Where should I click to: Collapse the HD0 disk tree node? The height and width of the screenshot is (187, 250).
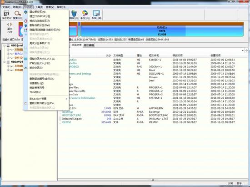click(x=5, y=45)
